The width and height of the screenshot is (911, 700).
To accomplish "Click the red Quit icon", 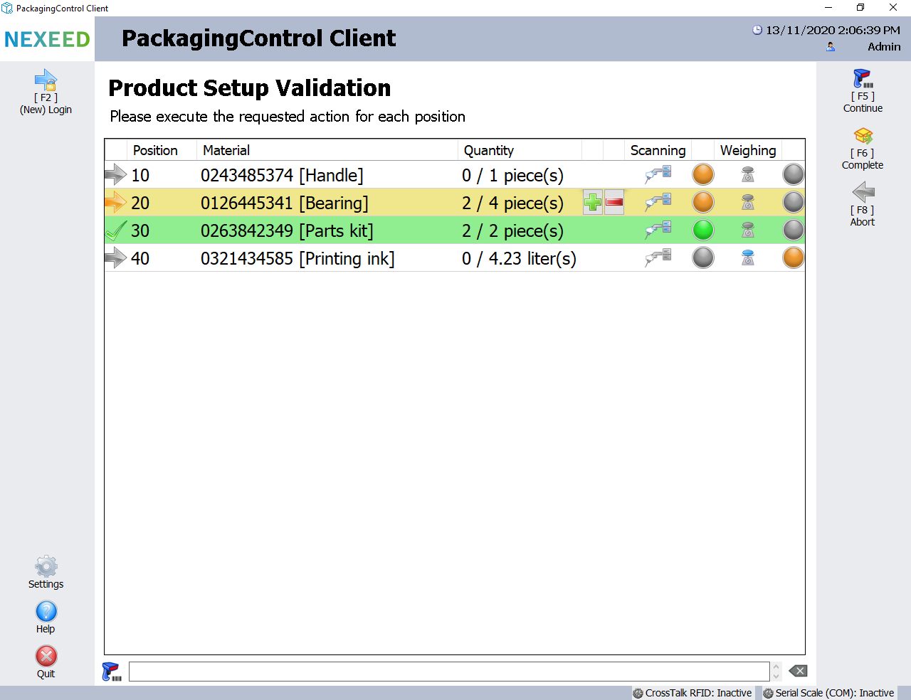I will point(46,656).
